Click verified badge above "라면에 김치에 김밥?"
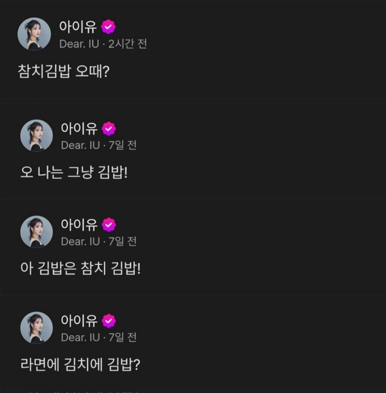This screenshot has height=393, width=386. coord(109,321)
